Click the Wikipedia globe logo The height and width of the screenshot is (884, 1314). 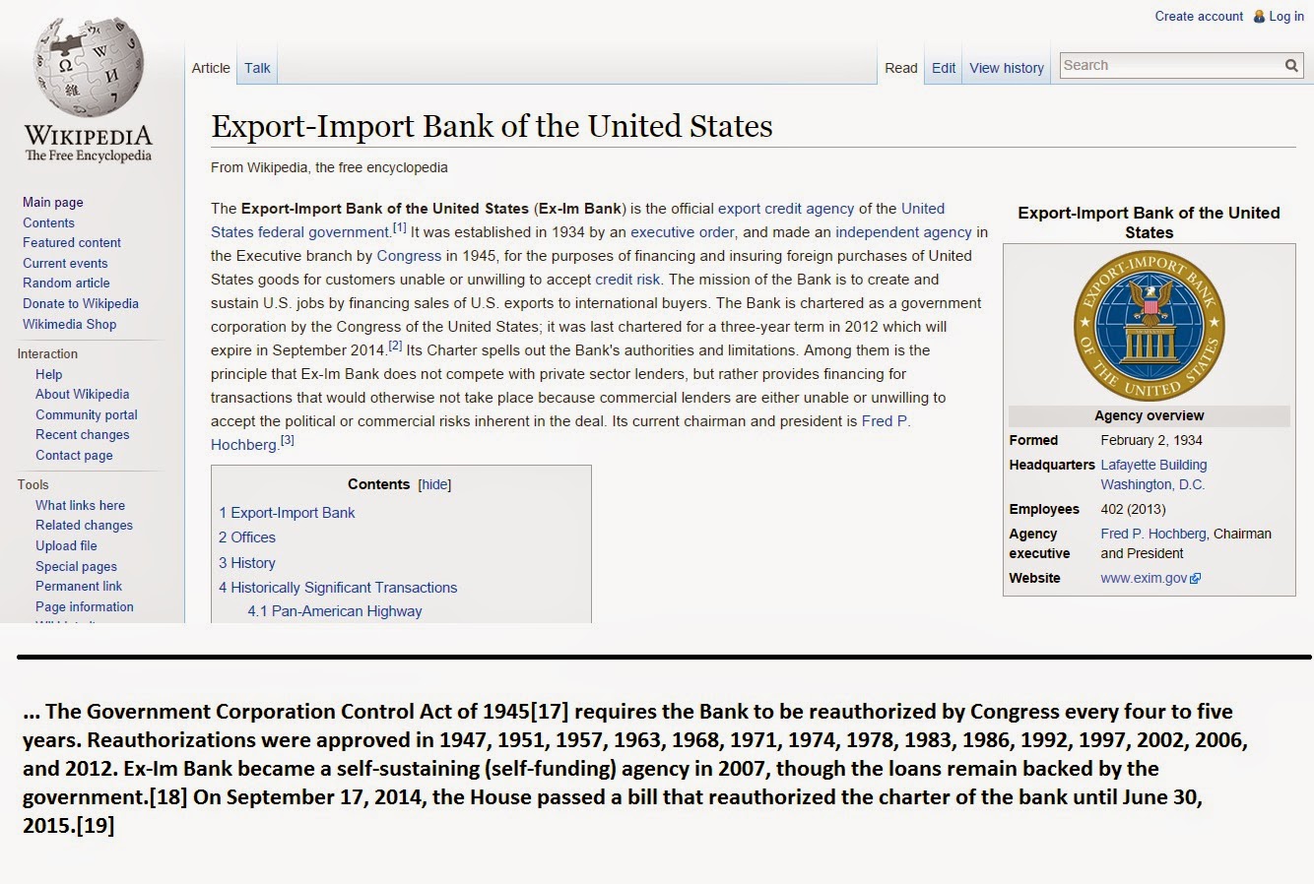point(89,67)
